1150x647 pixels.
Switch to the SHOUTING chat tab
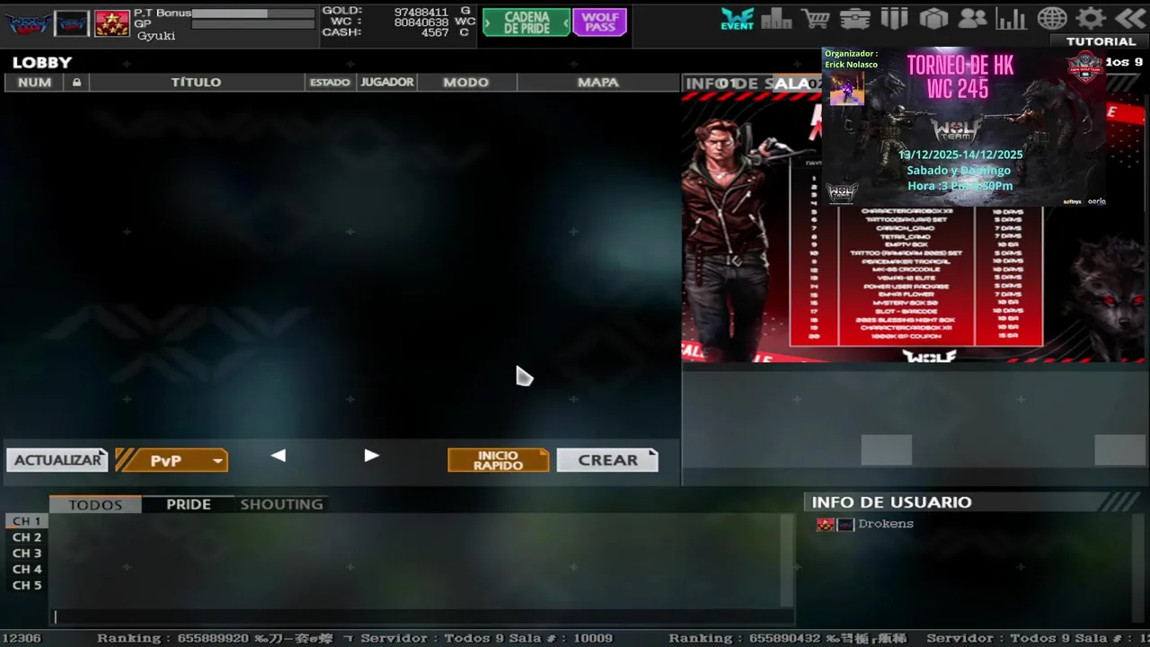[x=281, y=504]
